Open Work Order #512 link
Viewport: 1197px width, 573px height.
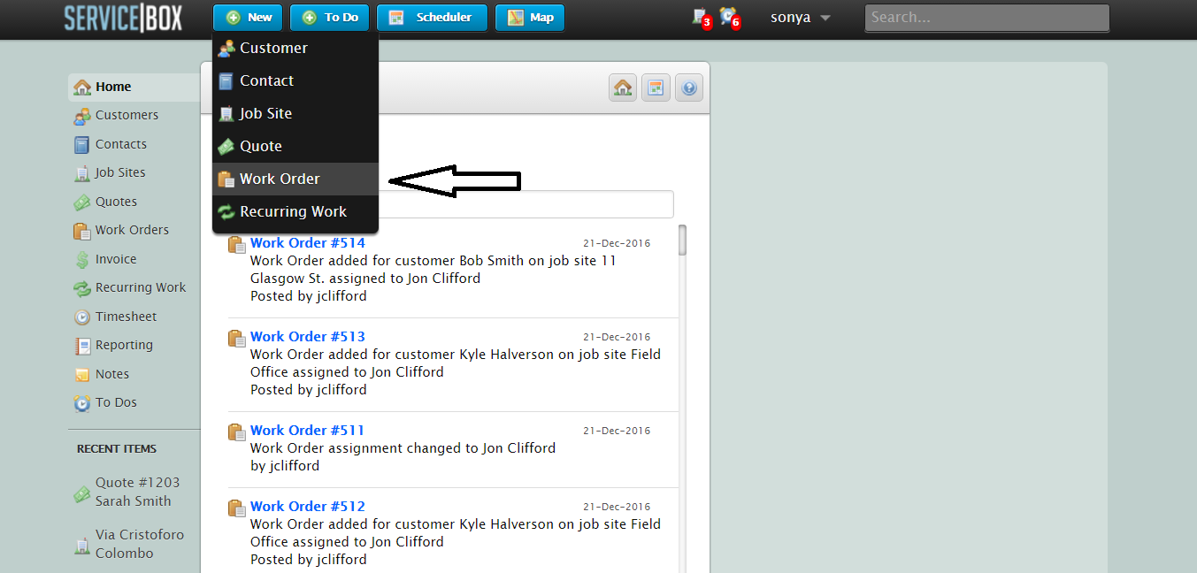click(x=308, y=506)
